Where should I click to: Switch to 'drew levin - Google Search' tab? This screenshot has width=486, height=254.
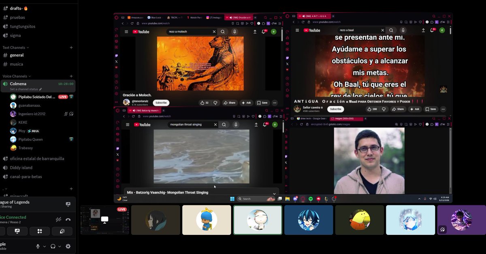pyautogui.click(x=311, y=118)
